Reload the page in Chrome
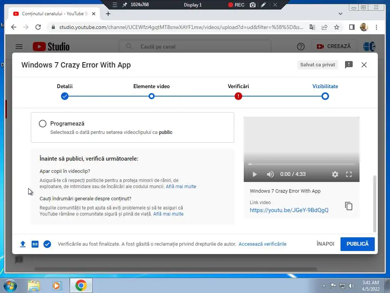 [x=38, y=27]
